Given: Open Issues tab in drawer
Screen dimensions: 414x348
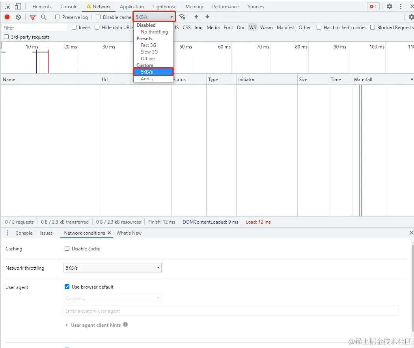Looking at the screenshot, I should (x=46, y=233).
